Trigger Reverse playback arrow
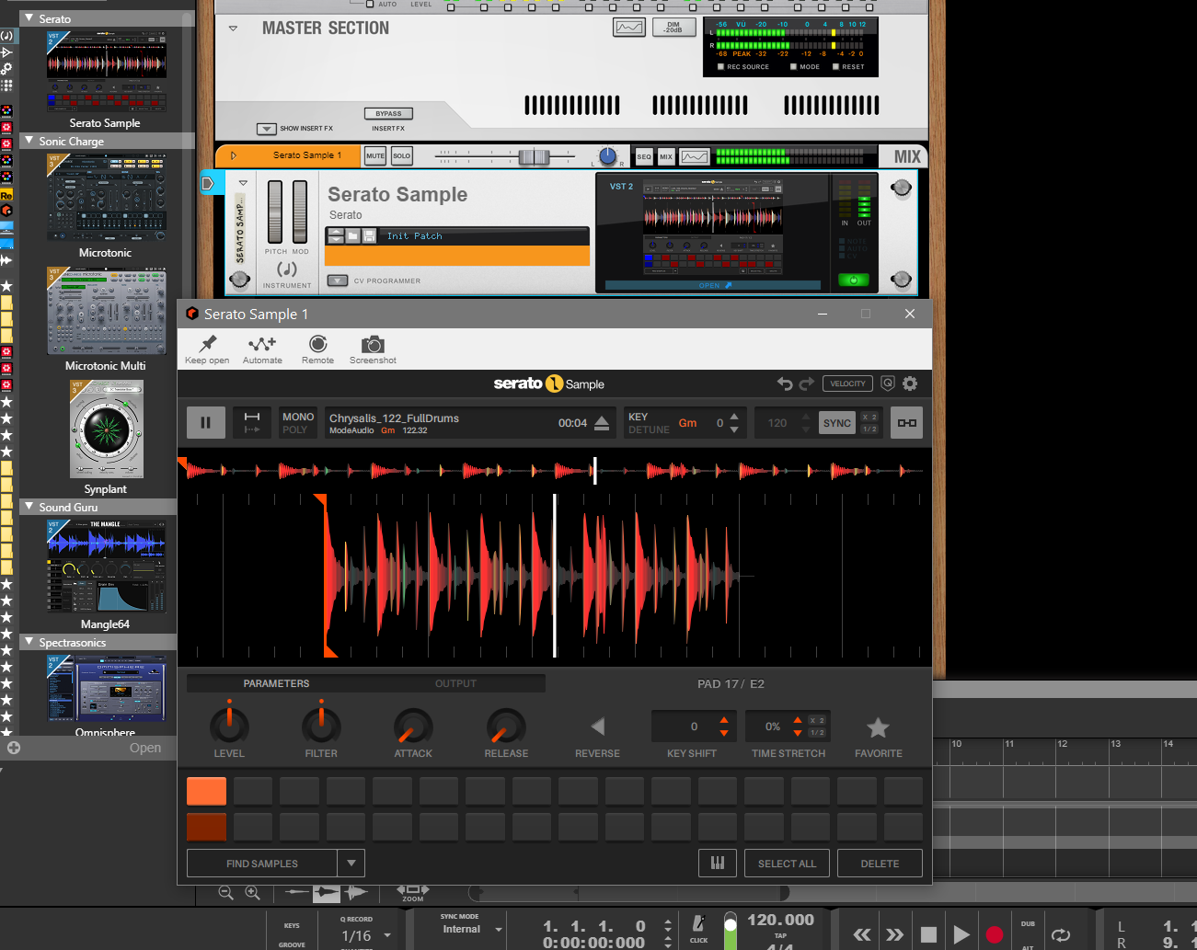The width and height of the screenshot is (1197, 950). pyautogui.click(x=598, y=727)
